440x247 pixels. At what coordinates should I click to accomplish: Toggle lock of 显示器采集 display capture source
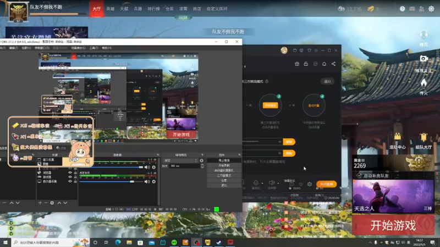[x=75, y=181]
